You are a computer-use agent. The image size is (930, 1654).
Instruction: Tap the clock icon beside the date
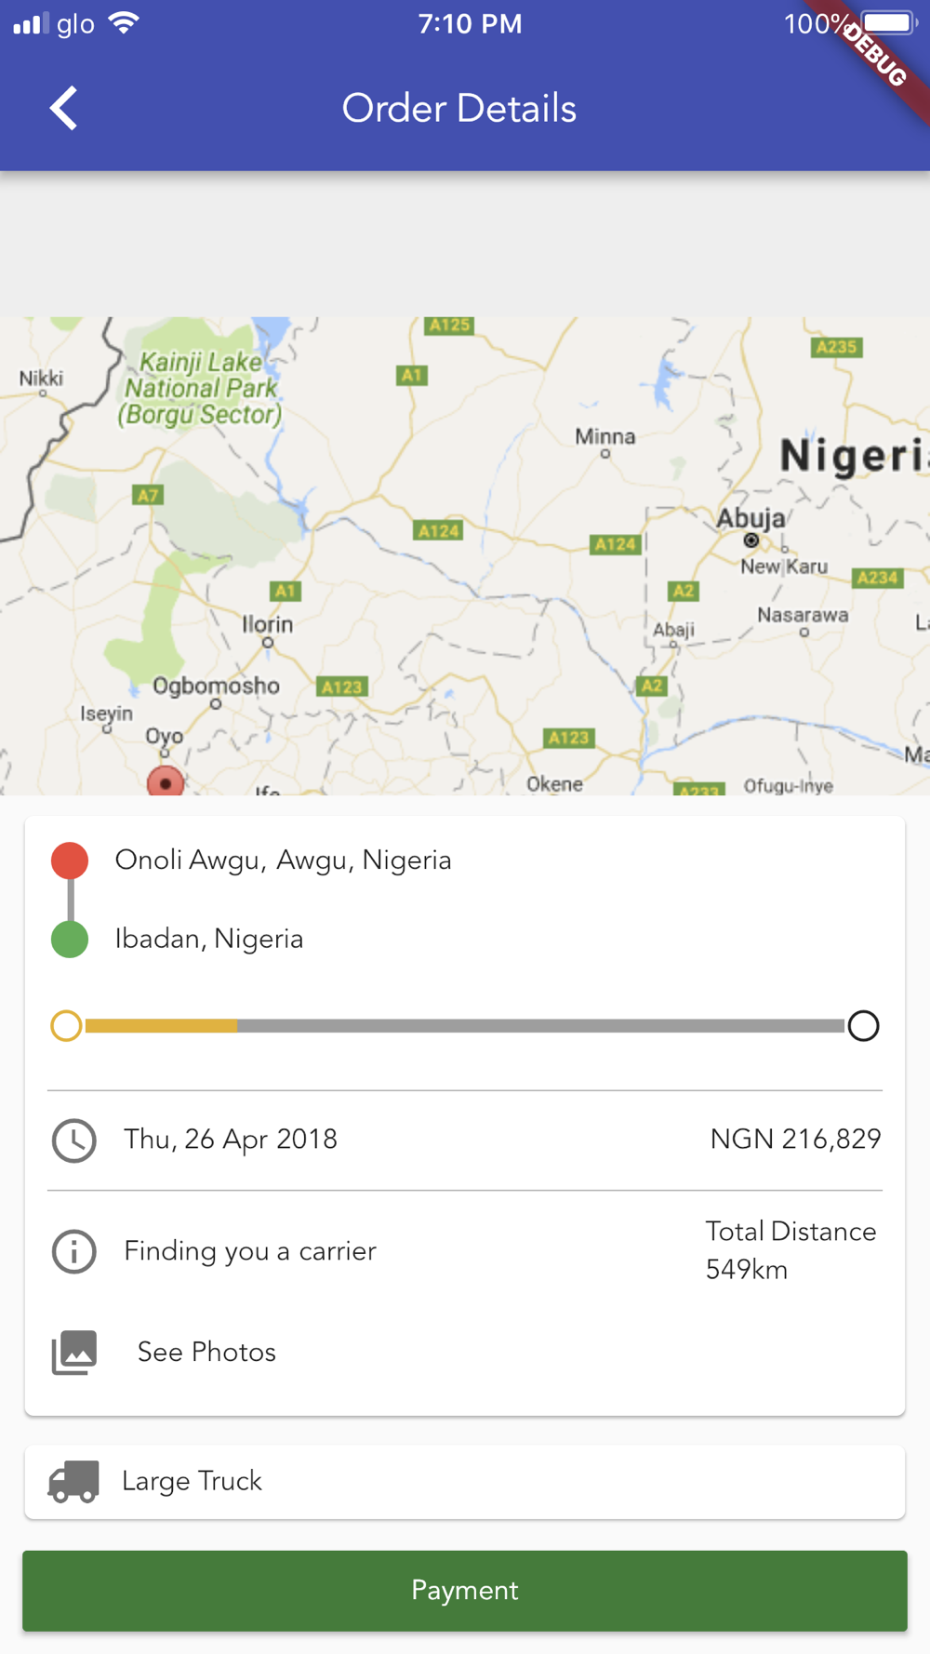73,1140
